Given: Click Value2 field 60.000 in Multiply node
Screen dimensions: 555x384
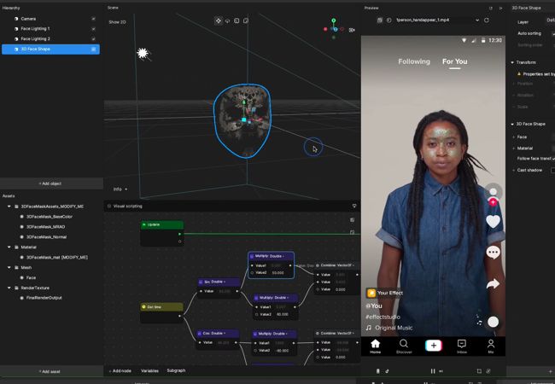Looking at the screenshot, I should [x=282, y=314].
